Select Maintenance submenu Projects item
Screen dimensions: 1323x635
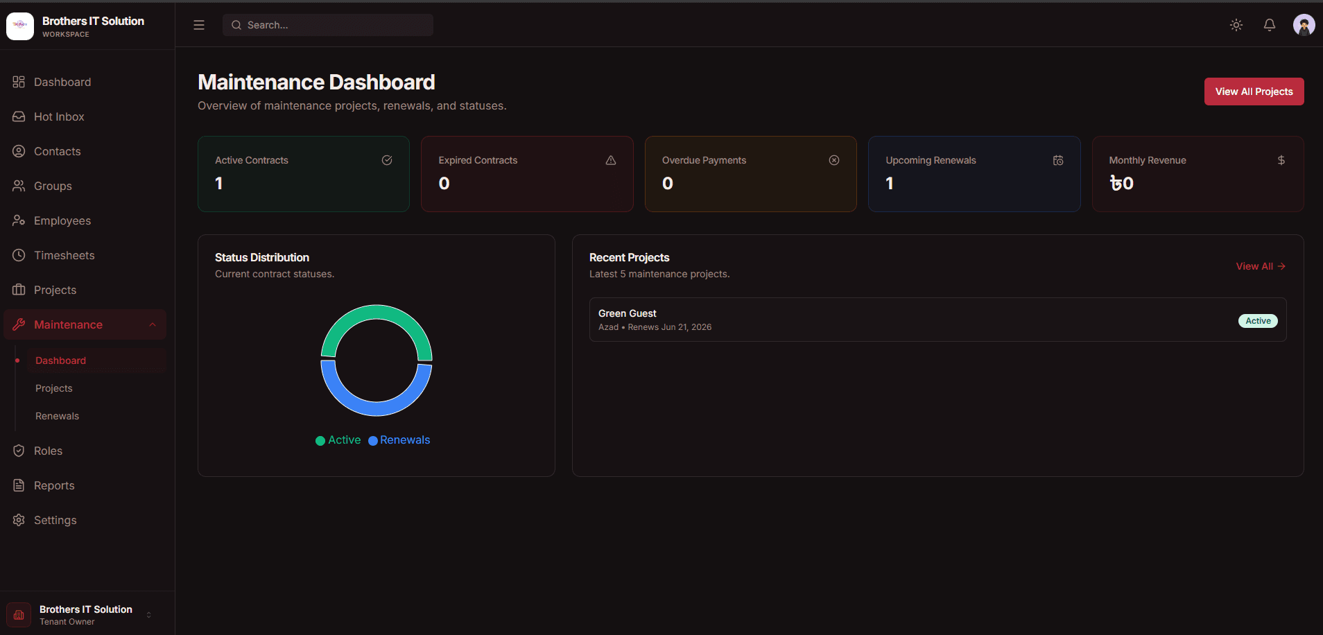point(97,388)
